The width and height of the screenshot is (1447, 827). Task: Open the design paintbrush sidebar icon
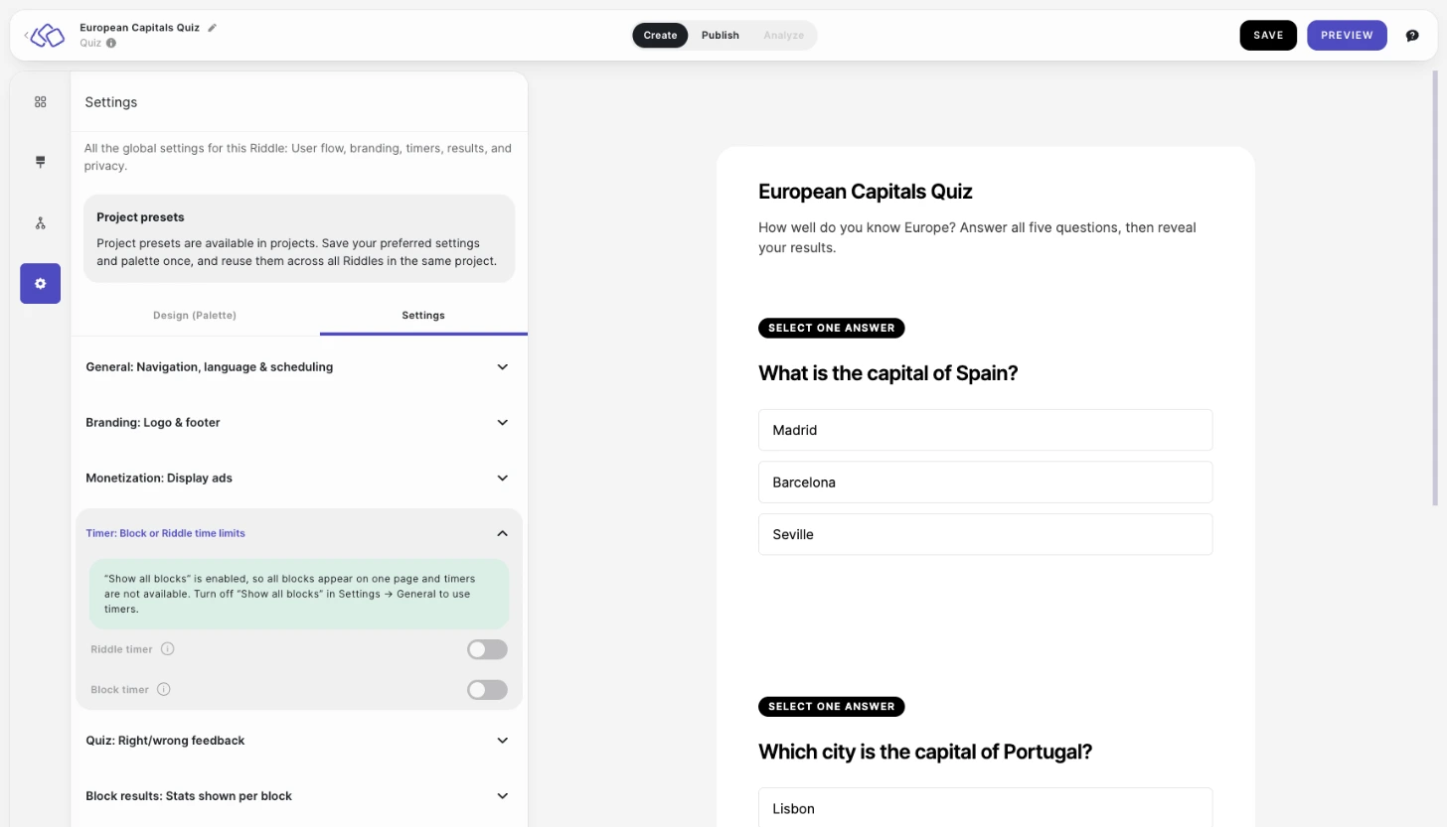tap(41, 162)
